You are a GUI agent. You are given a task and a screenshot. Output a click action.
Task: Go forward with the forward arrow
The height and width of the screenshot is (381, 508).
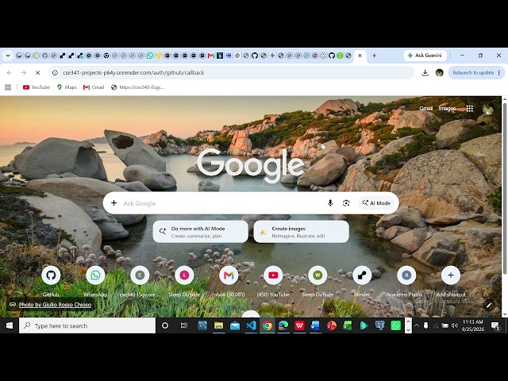[x=23, y=72]
